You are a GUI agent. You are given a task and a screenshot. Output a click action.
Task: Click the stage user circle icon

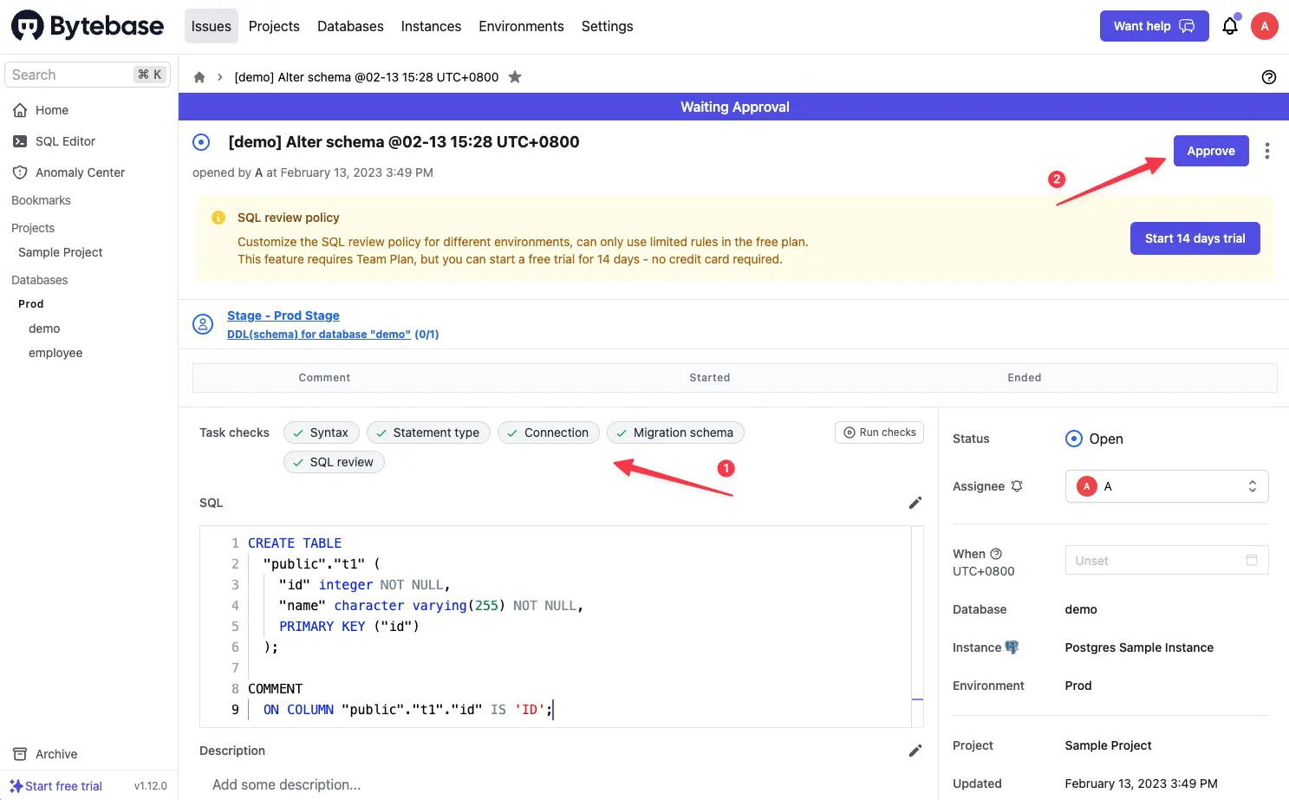pyautogui.click(x=203, y=324)
